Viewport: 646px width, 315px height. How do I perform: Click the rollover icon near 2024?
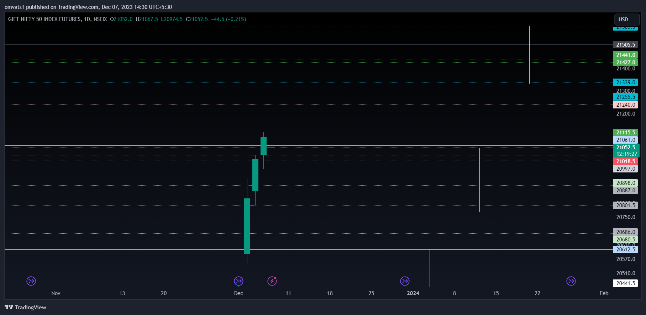pyautogui.click(x=405, y=281)
